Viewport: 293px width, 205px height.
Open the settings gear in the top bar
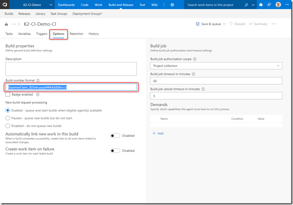click(172, 5)
